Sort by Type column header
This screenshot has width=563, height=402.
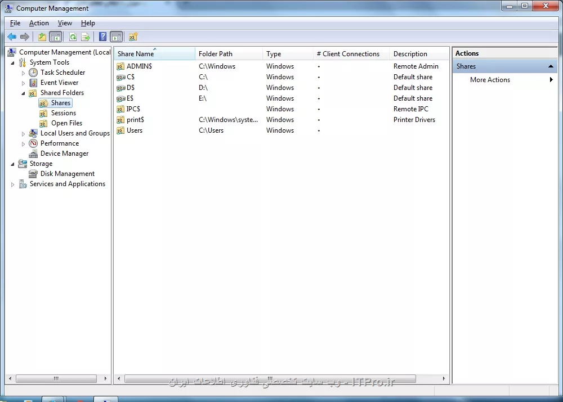[x=288, y=54]
